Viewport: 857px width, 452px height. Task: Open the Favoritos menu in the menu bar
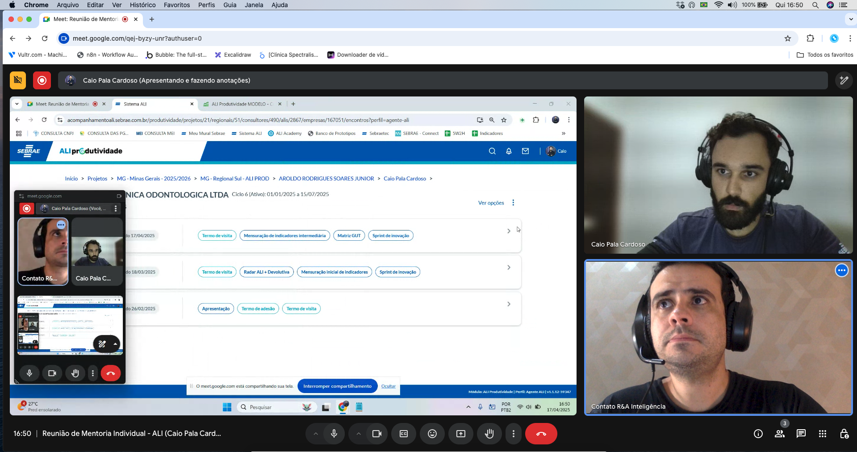(x=177, y=5)
